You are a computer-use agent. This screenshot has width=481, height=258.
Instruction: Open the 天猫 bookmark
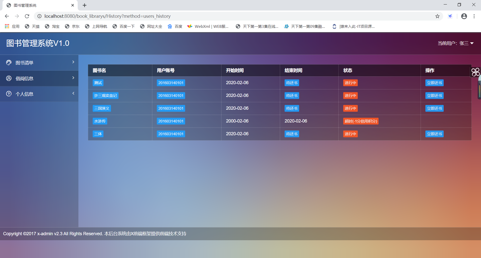tap(32, 26)
